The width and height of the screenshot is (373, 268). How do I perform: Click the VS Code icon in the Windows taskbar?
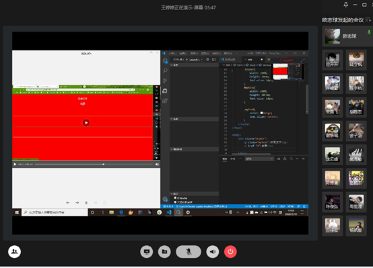pyautogui.click(x=169, y=212)
